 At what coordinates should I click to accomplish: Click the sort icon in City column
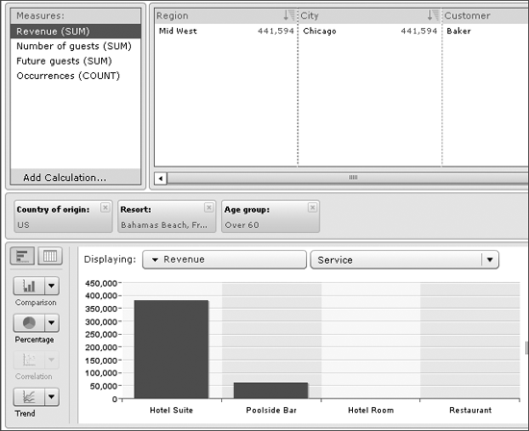click(433, 15)
